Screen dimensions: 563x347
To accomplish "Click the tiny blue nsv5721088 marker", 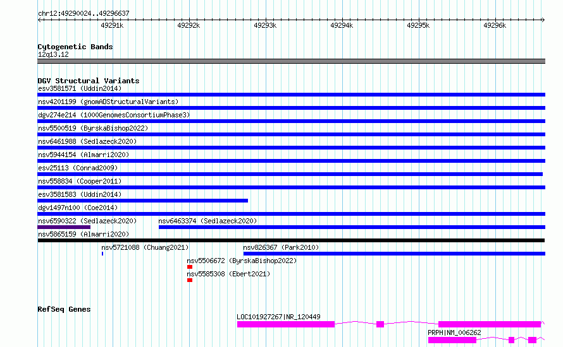I will click(x=102, y=254).
